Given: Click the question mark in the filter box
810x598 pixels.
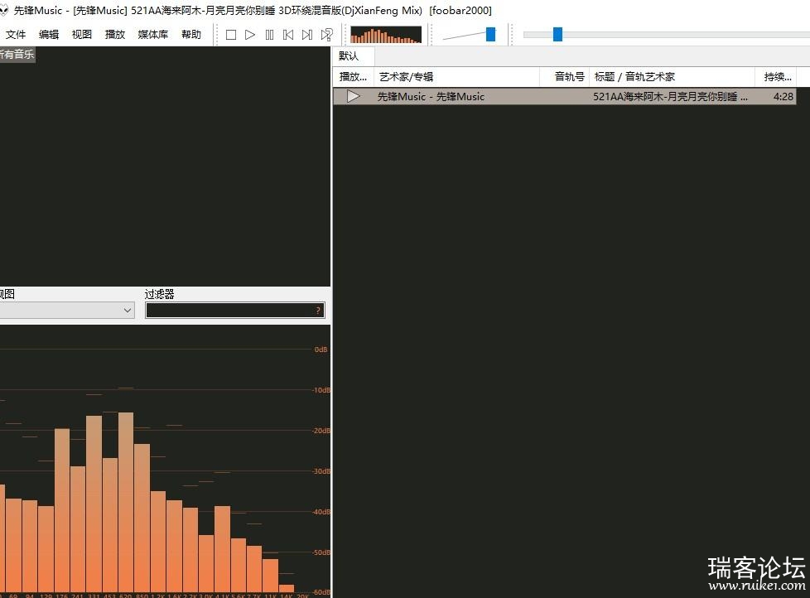Looking at the screenshot, I should 318,311.
